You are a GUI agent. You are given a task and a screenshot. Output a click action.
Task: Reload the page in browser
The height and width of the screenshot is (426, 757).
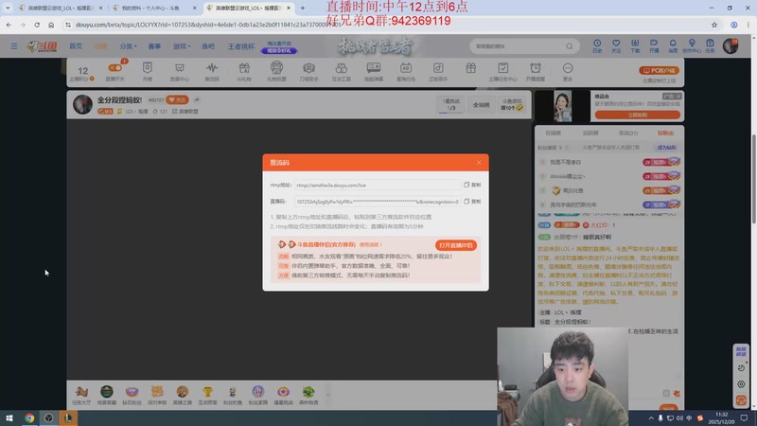tap(37, 25)
